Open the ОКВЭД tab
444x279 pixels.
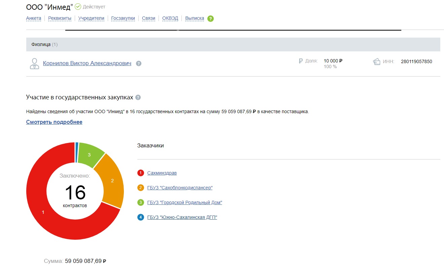coord(170,18)
